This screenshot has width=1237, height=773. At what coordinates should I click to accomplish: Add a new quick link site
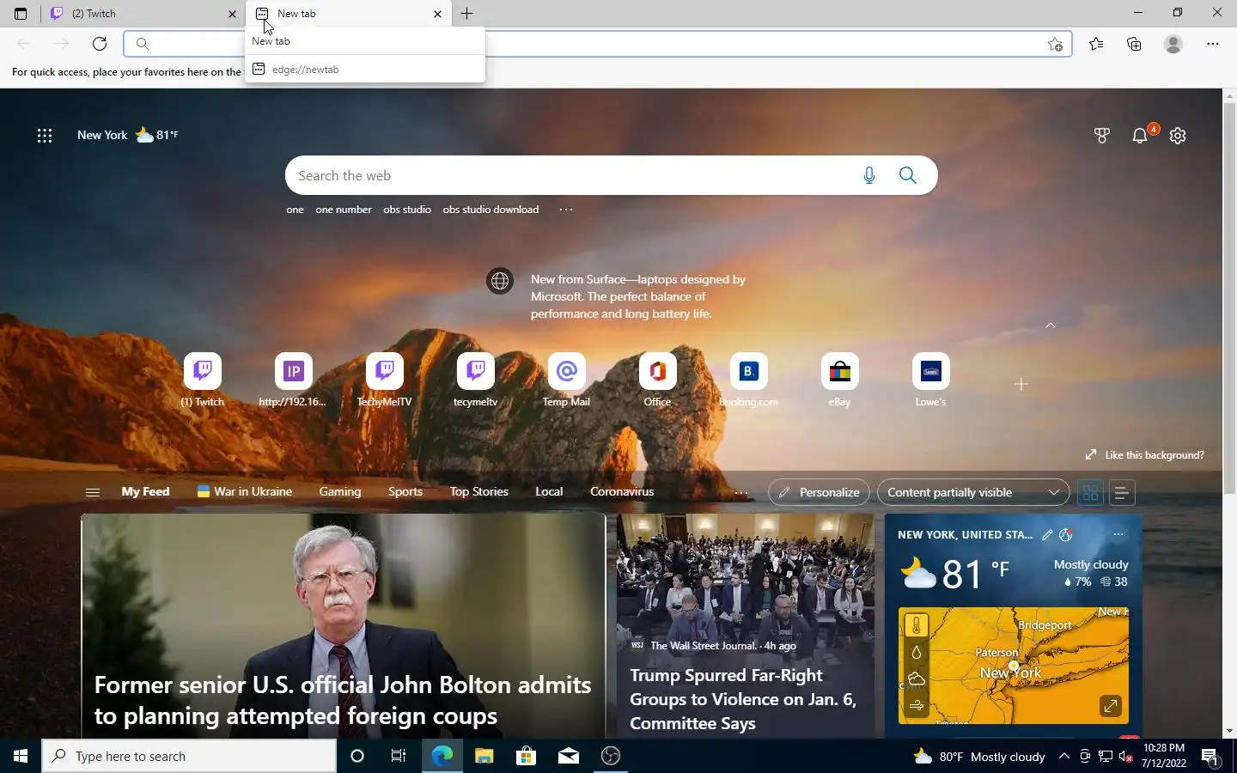pyautogui.click(x=1021, y=384)
